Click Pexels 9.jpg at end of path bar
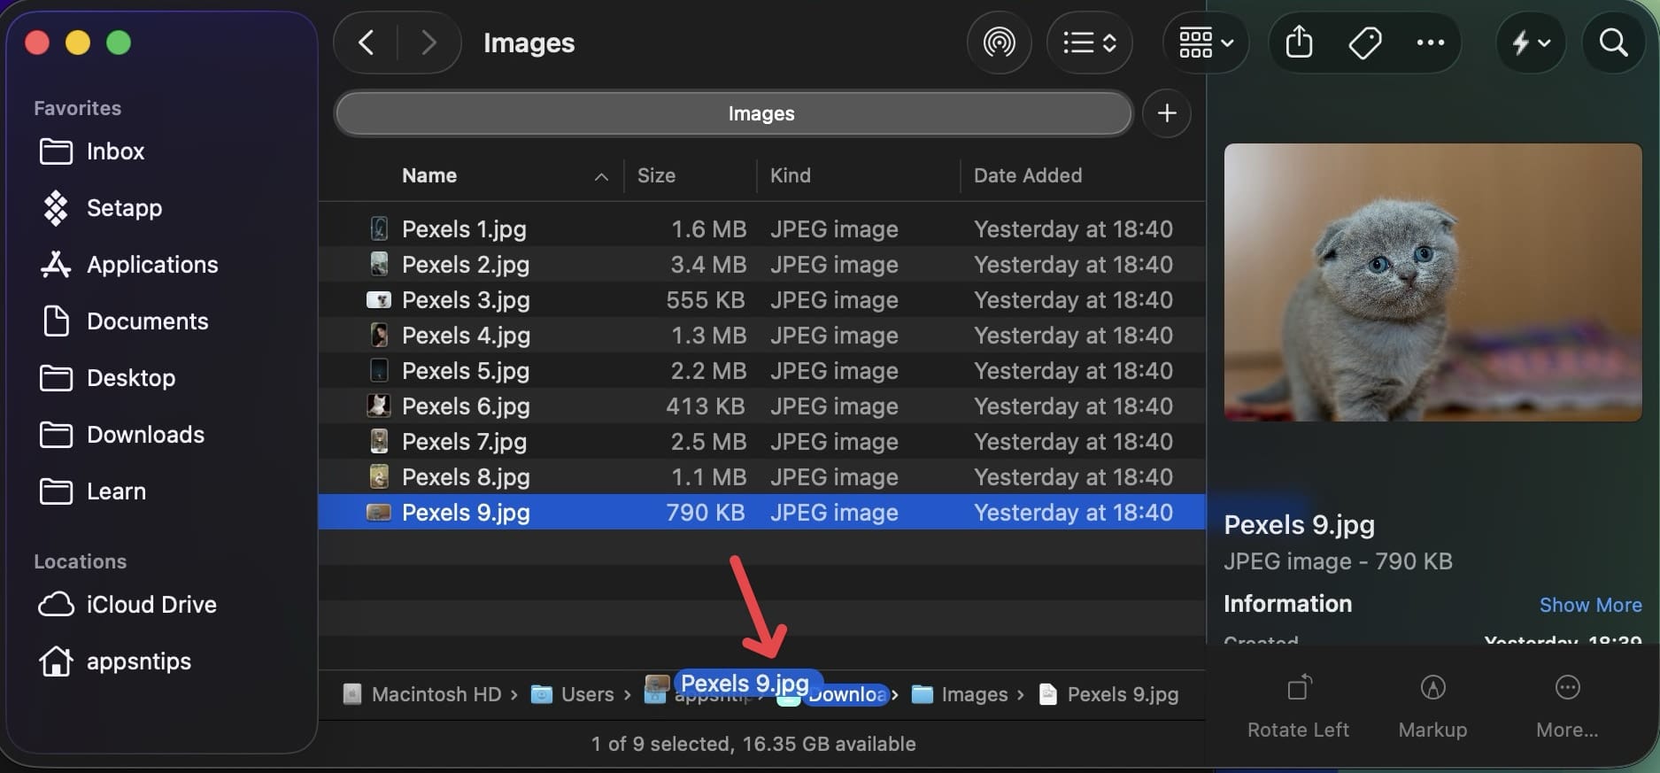 coord(1108,694)
